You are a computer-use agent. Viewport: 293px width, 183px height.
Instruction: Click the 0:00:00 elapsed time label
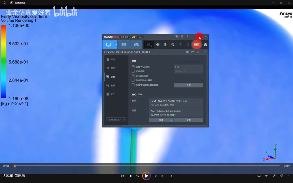pyautogui.click(x=6, y=166)
